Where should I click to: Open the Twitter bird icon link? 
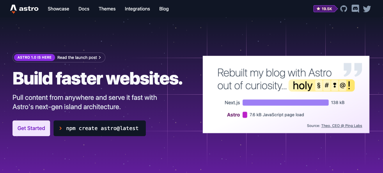pos(367,9)
